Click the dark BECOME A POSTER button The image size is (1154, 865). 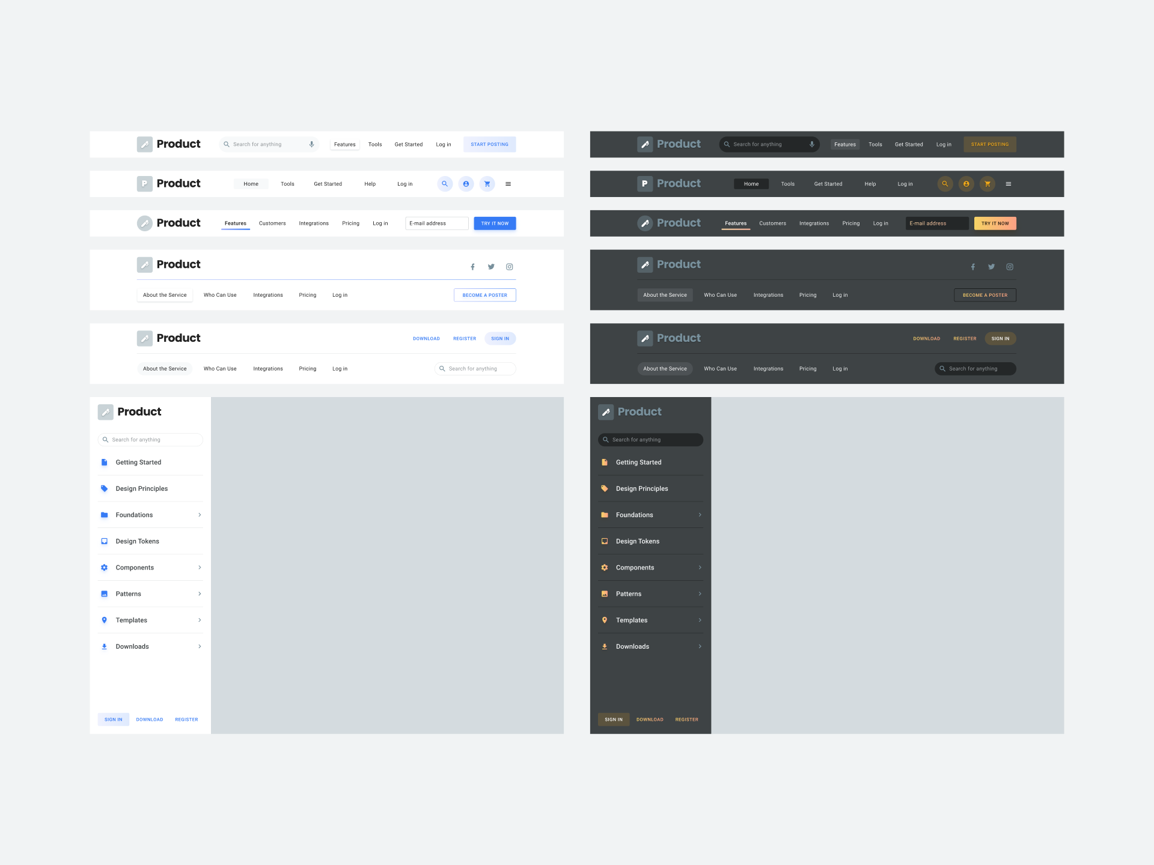pos(985,295)
